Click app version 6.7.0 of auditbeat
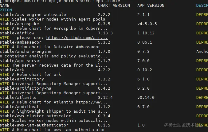The width and height of the screenshot is (208, 132). [x=143, y=107]
